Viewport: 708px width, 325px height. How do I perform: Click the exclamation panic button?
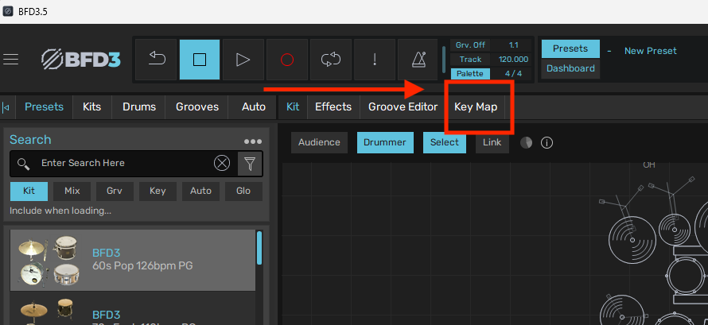[375, 60]
